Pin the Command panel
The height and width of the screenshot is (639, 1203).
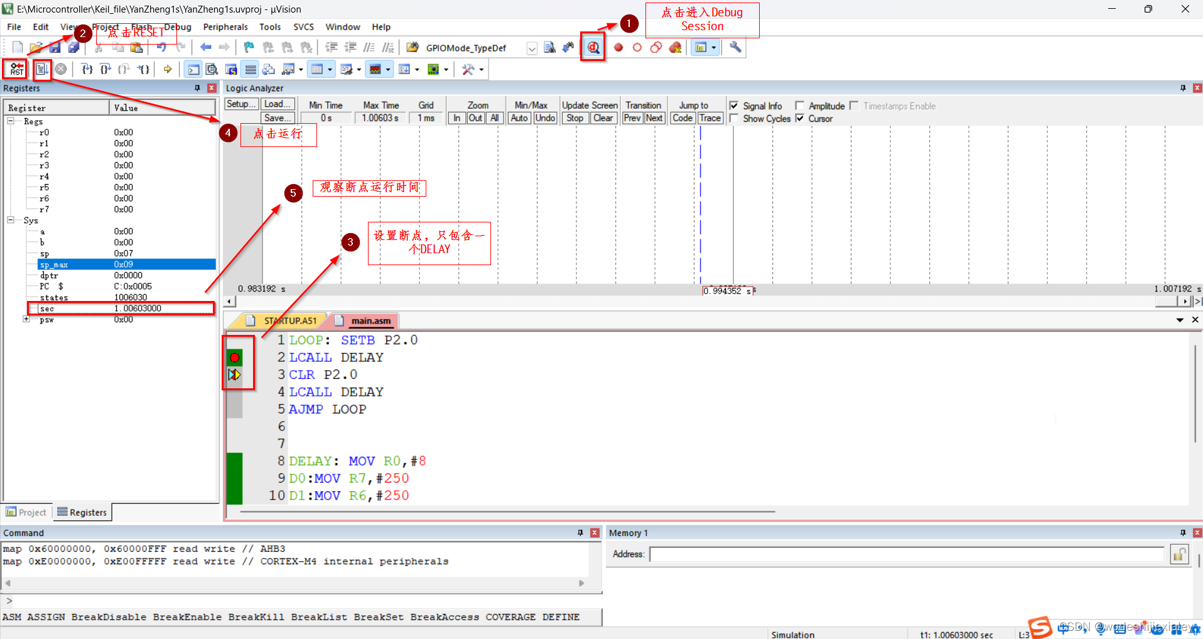(x=580, y=533)
